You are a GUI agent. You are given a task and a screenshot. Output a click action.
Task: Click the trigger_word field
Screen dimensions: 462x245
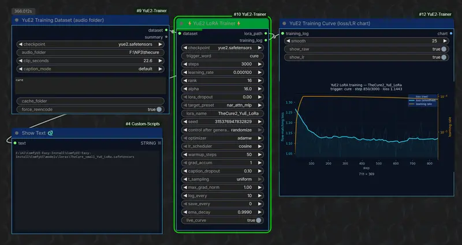[222, 56]
